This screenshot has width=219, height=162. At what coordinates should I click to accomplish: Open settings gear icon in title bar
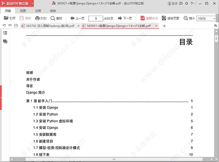pyautogui.click(x=187, y=3)
